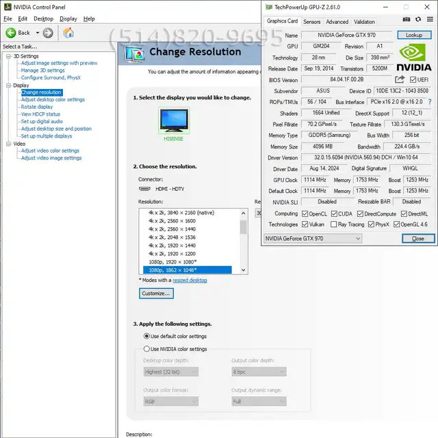Open the resized desktop link
Screen dimensions: 438x438
pyautogui.click(x=190, y=280)
